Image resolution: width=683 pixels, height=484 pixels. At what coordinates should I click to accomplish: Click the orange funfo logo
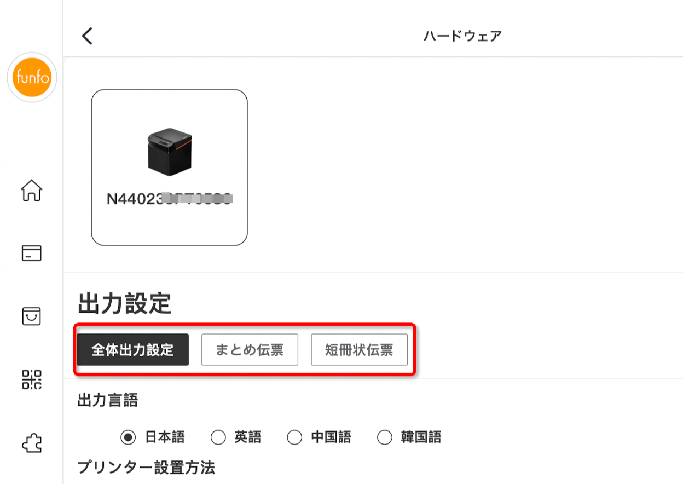[32, 78]
